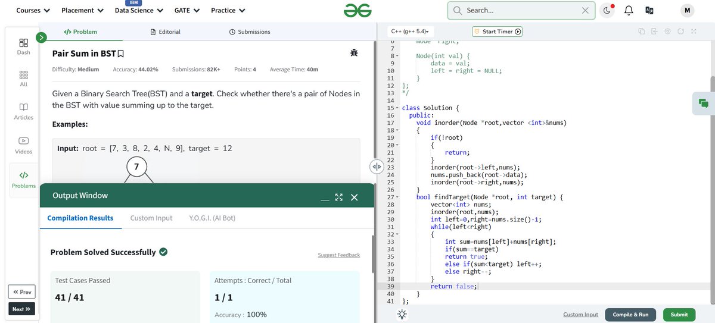Image resolution: width=715 pixels, height=323 pixels.
Task: Open Articles in the left sidebar
Action: tap(23, 111)
